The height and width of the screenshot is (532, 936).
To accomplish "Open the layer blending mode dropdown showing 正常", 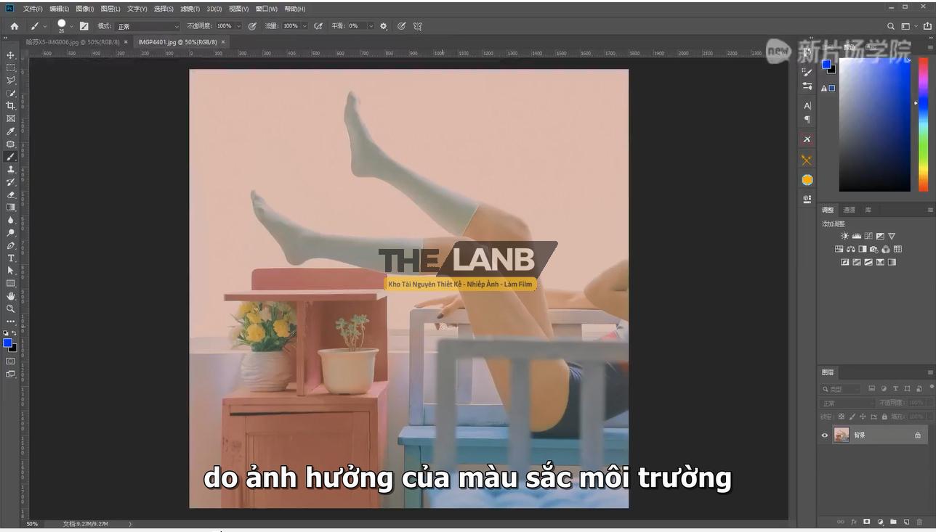I will [x=845, y=402].
